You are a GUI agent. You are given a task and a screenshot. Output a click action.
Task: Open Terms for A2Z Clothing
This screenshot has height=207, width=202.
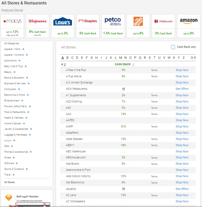(x=154, y=102)
